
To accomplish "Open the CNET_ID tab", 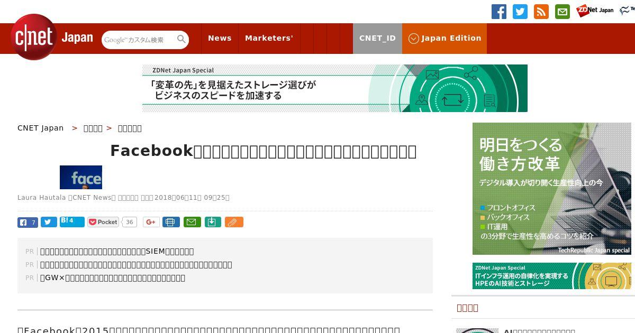I will (x=377, y=38).
